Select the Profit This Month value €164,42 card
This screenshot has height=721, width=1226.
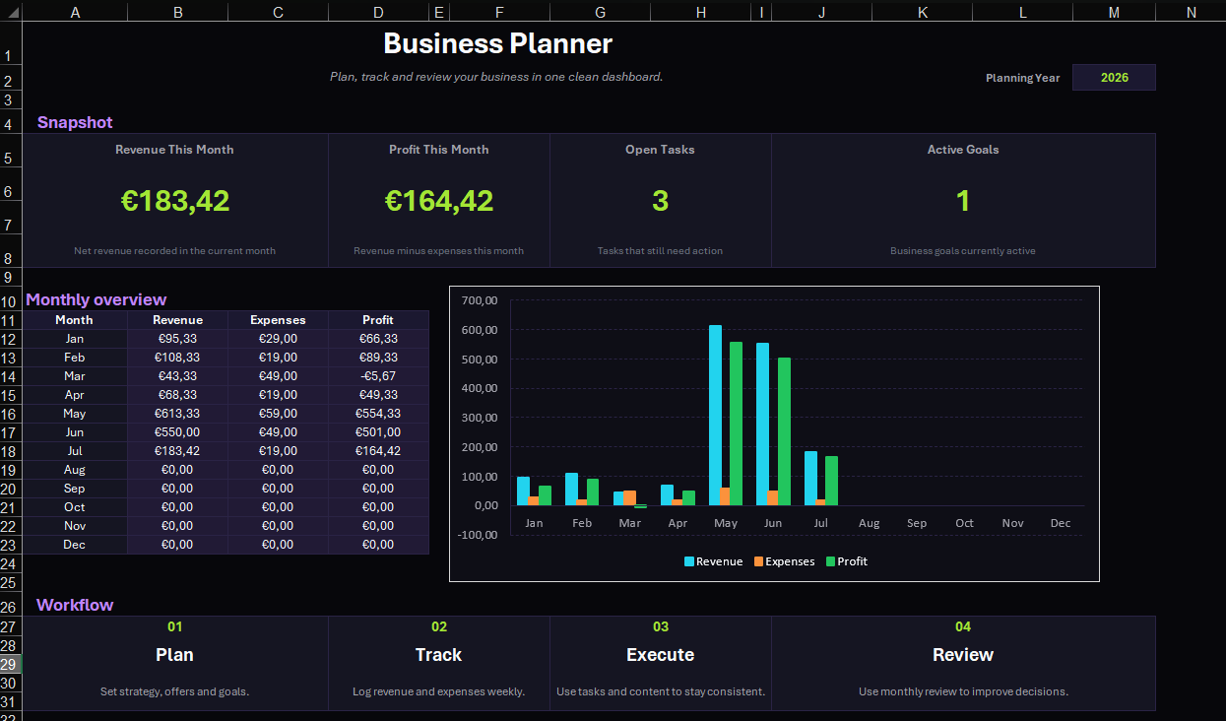[x=439, y=201]
